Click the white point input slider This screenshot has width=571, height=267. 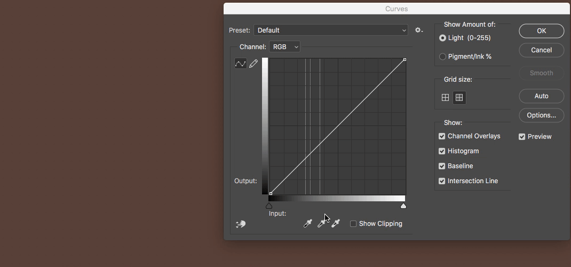pos(403,206)
